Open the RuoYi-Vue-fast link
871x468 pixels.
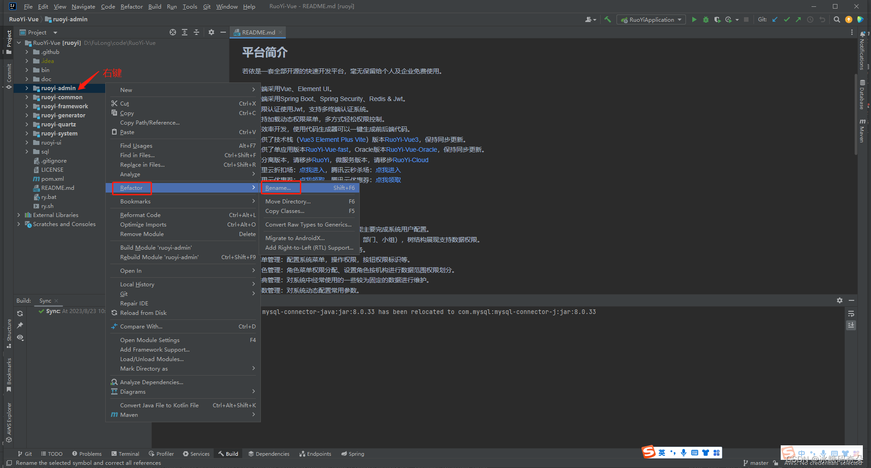pos(327,150)
